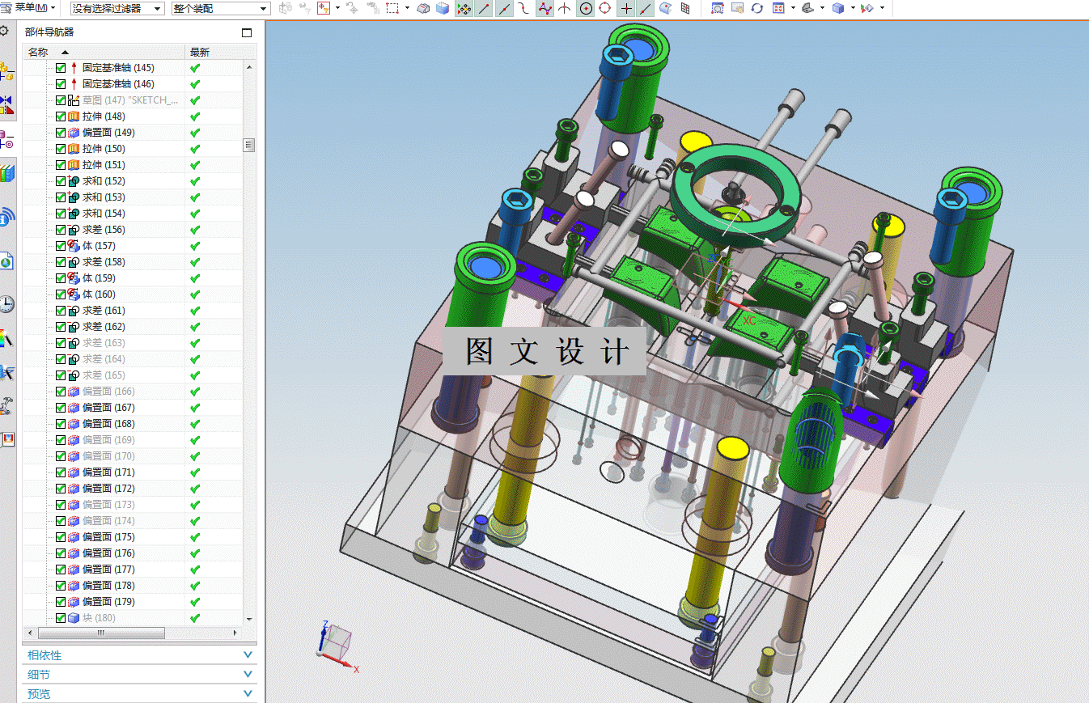Click the horizontal scrollbar thumb in navigator
The height and width of the screenshot is (703, 1089).
coord(101,633)
